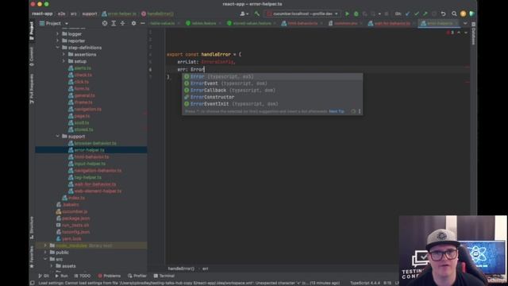This screenshot has width=508, height=286.
Task: Open form.ts in the project tree
Action: click(79, 88)
